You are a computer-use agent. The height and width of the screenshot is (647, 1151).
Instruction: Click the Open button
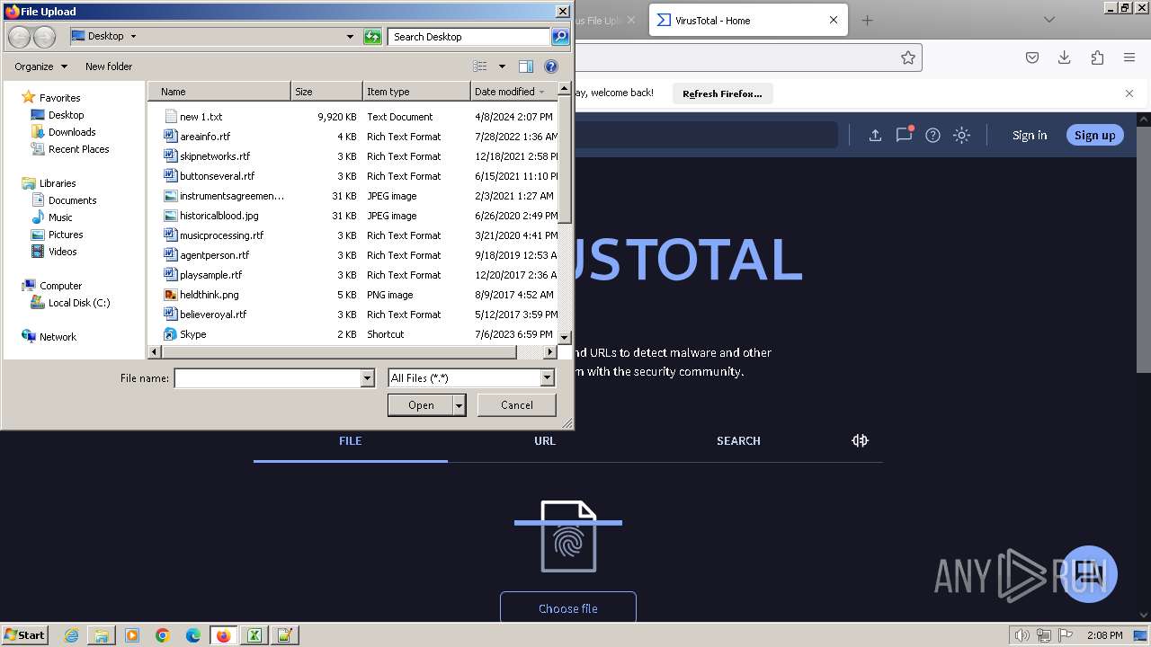click(x=420, y=405)
